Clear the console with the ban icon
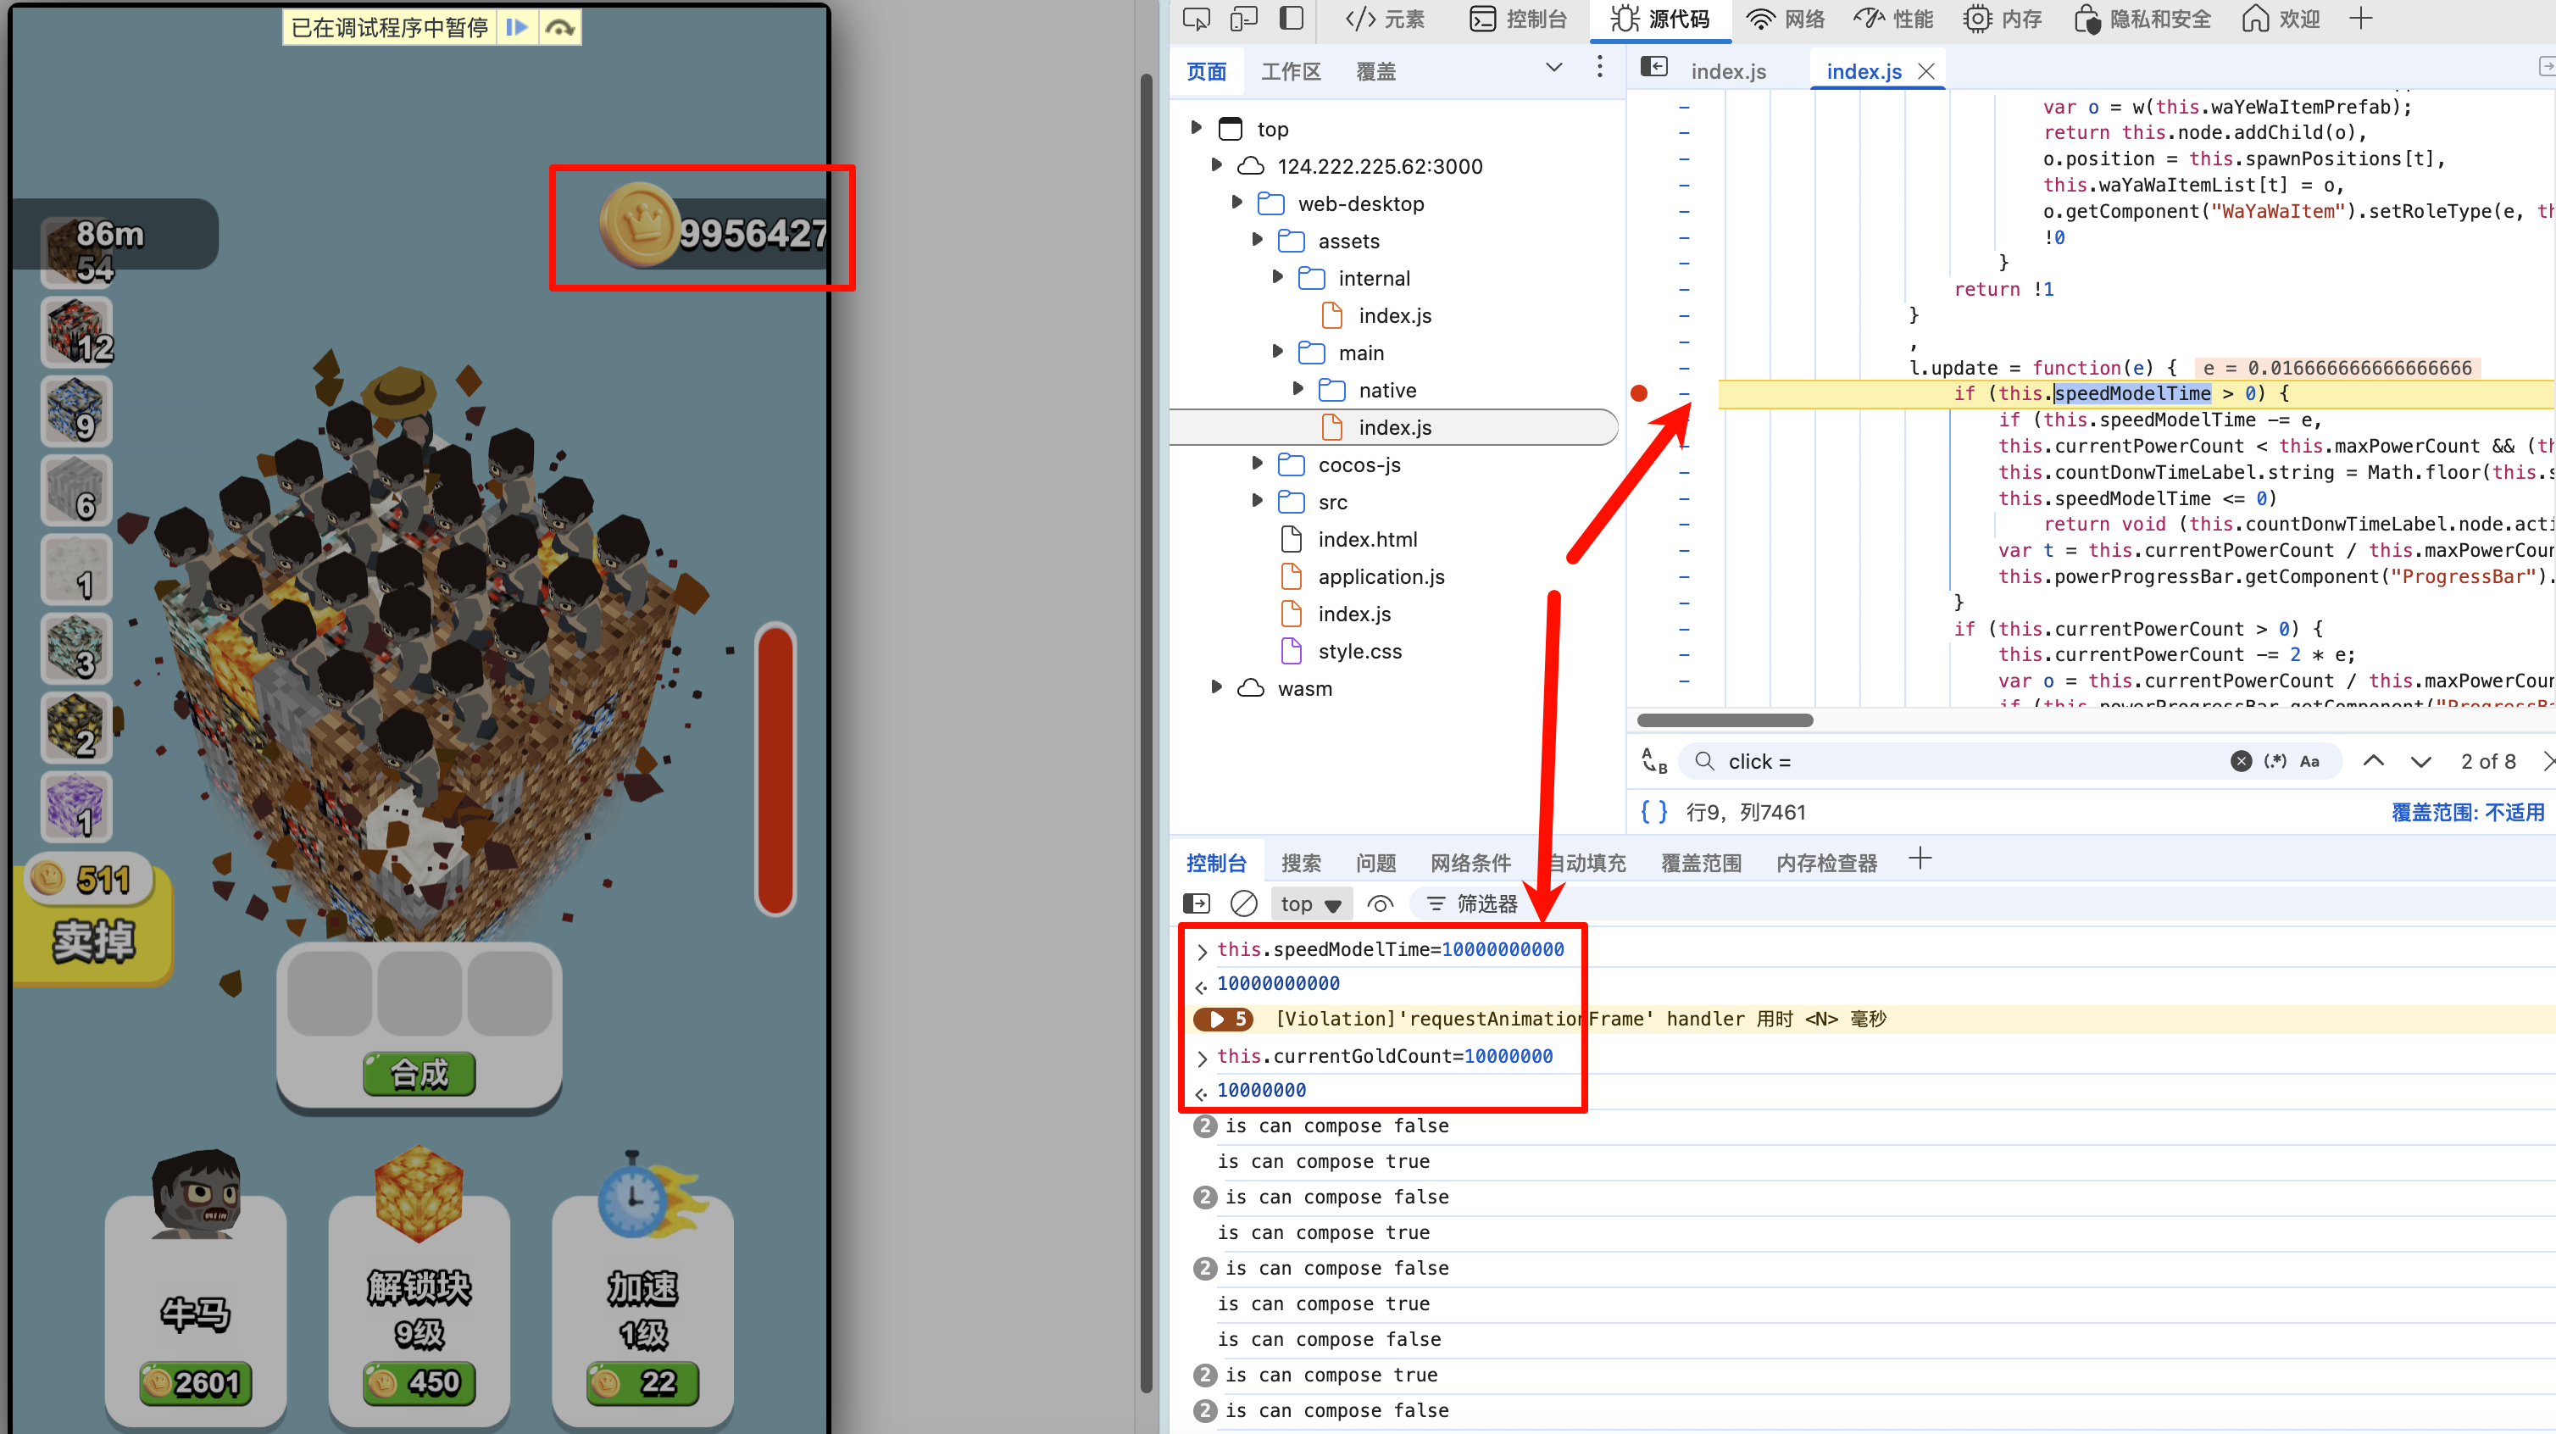 [x=1243, y=903]
